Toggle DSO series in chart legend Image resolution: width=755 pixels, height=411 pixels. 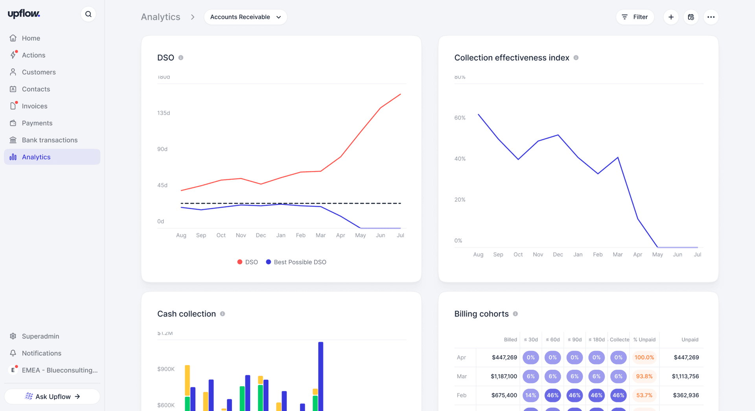(248, 262)
